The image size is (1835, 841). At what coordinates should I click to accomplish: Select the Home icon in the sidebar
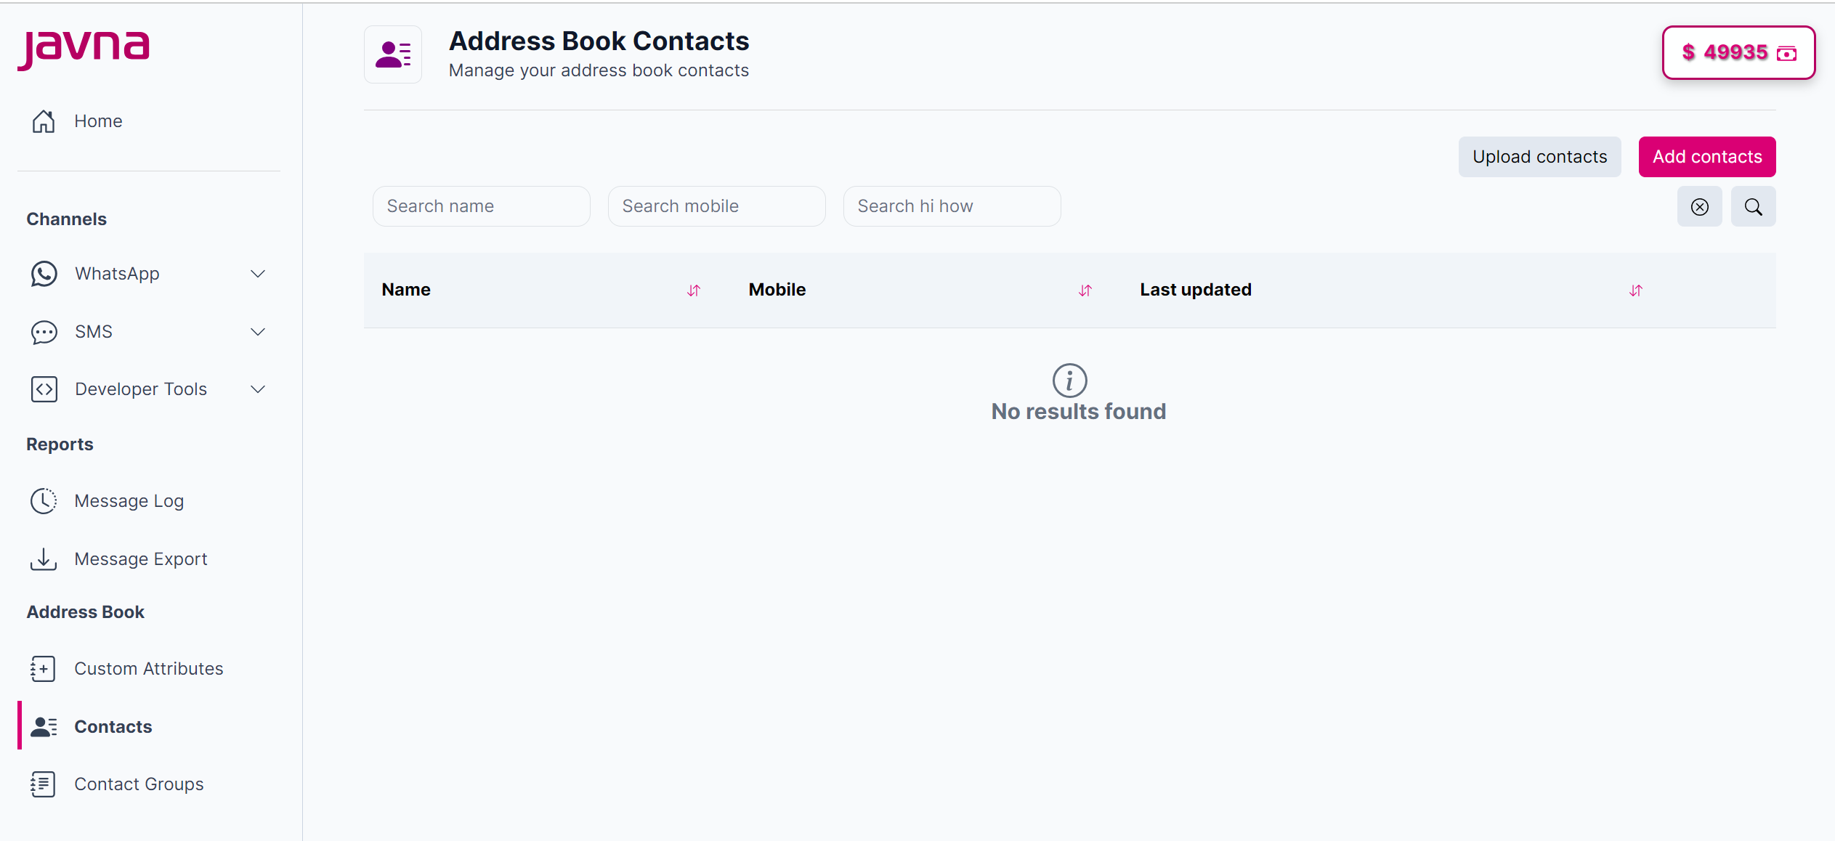click(44, 121)
